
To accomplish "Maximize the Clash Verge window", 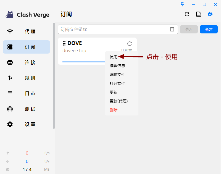I will 204,4.
